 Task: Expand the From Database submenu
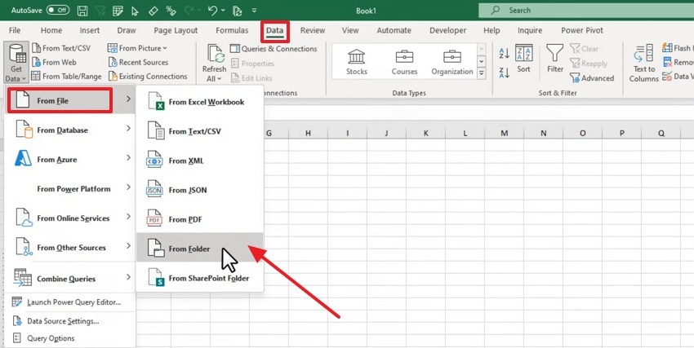tap(70, 130)
